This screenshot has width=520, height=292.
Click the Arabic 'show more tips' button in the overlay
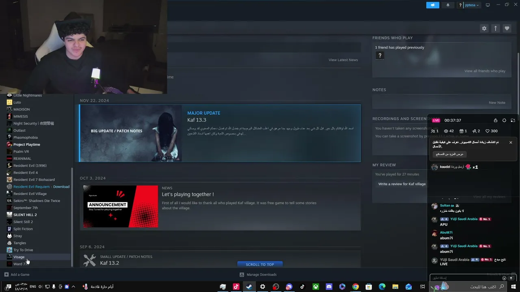point(450,154)
